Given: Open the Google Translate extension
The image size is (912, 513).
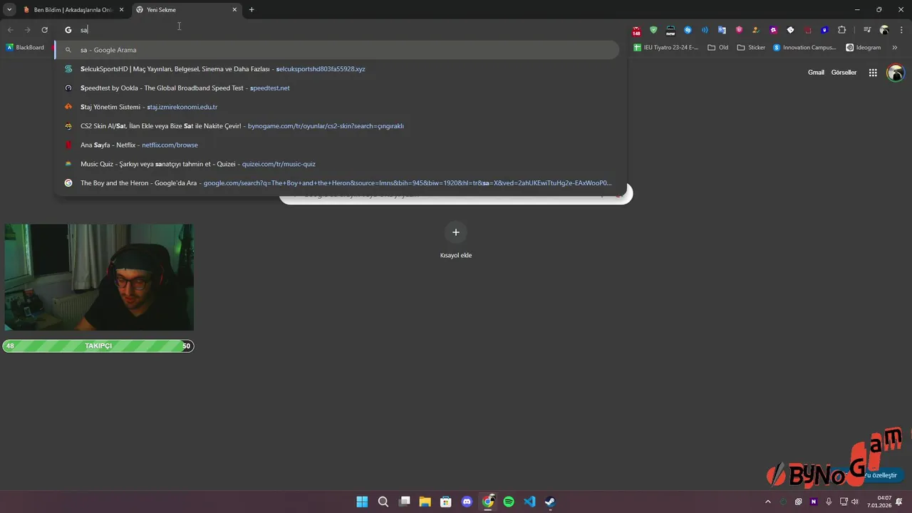Looking at the screenshot, I should 722,30.
